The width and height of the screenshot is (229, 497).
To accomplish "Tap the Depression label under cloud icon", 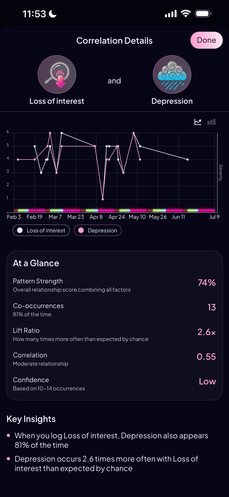I will click(172, 101).
